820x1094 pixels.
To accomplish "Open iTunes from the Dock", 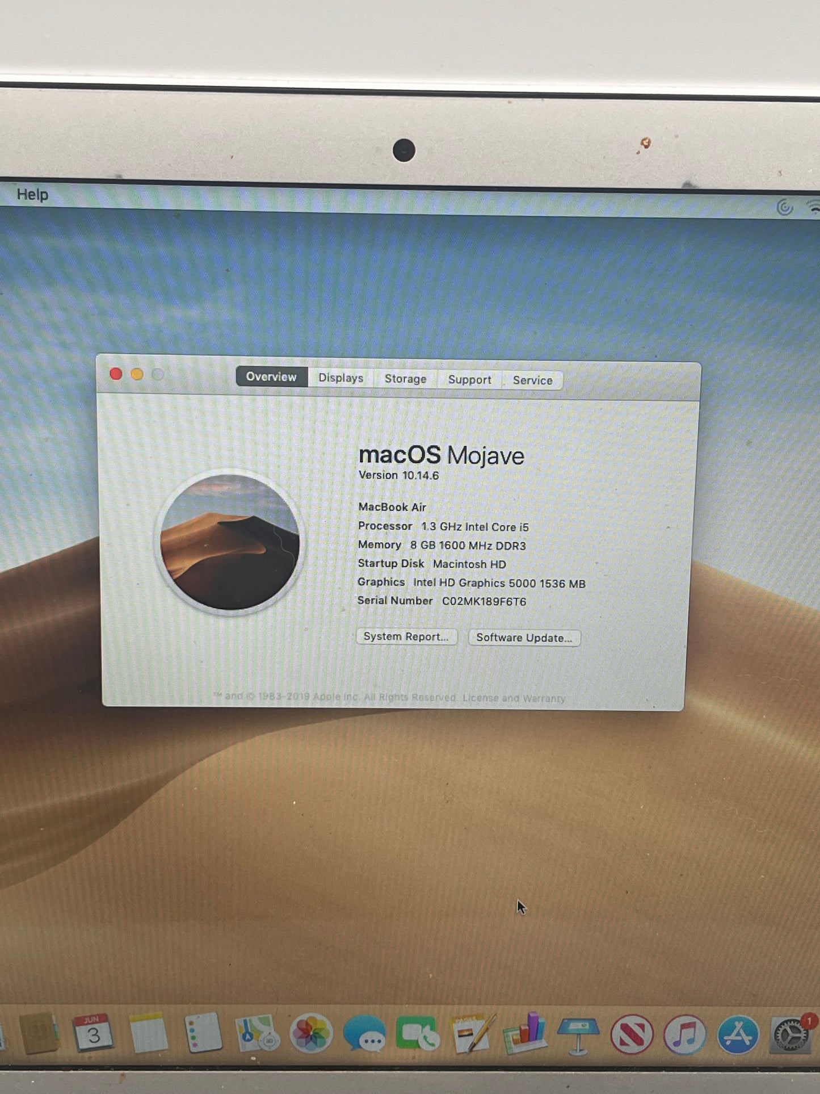I will [x=684, y=1035].
